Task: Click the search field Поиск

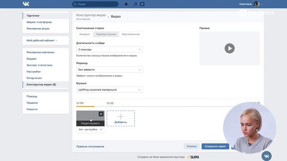Action: (x=95, y=4)
